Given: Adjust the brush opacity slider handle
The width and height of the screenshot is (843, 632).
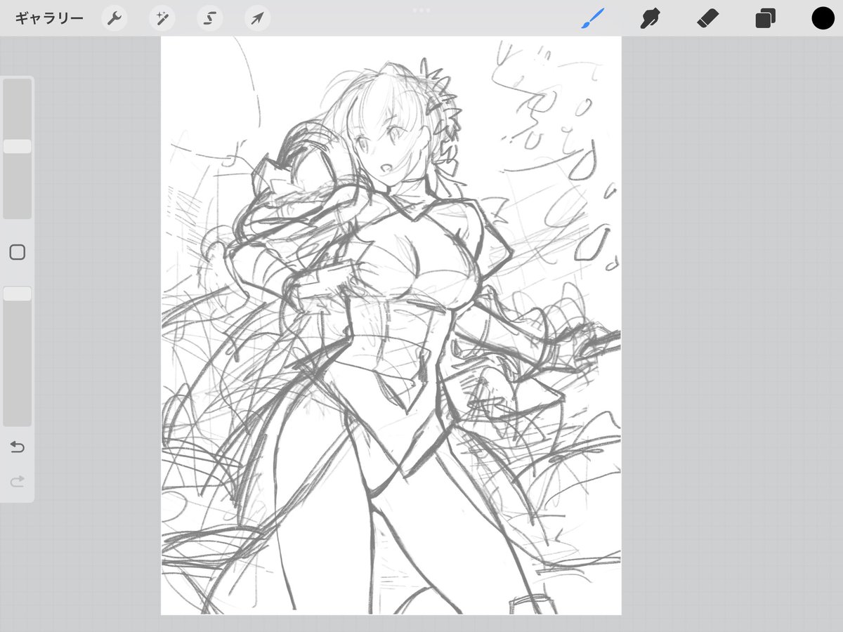Looking at the screenshot, I should tap(18, 294).
